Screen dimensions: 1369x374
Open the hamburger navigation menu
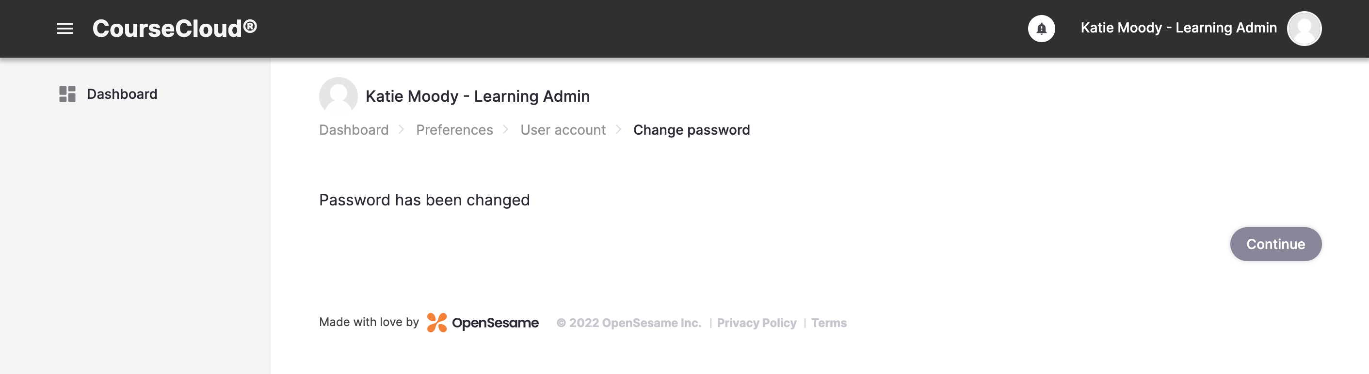pyautogui.click(x=65, y=29)
